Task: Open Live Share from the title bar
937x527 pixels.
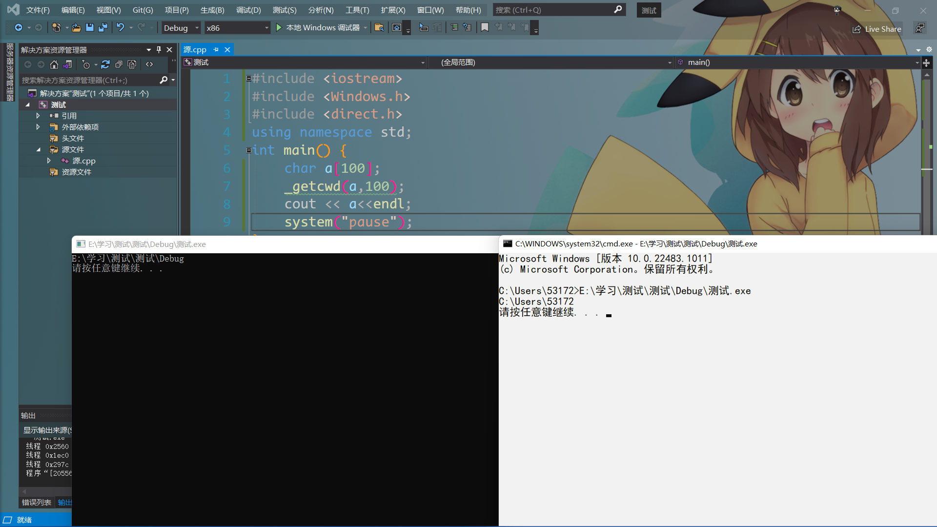Action: [x=877, y=29]
